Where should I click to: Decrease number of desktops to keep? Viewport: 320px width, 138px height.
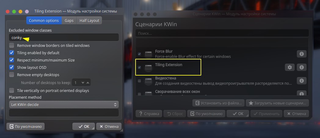(83, 83)
